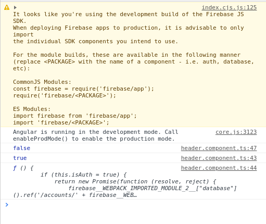Open the index.cjs.js:125 source link
This screenshot has height=224, width=266.
click(229, 7)
